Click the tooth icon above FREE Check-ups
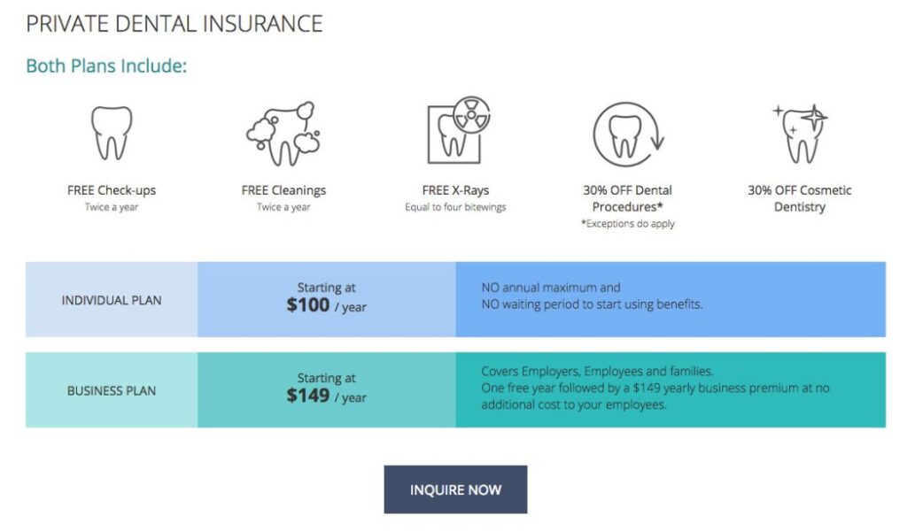Image resolution: width=907 pixels, height=531 pixels. tap(110, 133)
